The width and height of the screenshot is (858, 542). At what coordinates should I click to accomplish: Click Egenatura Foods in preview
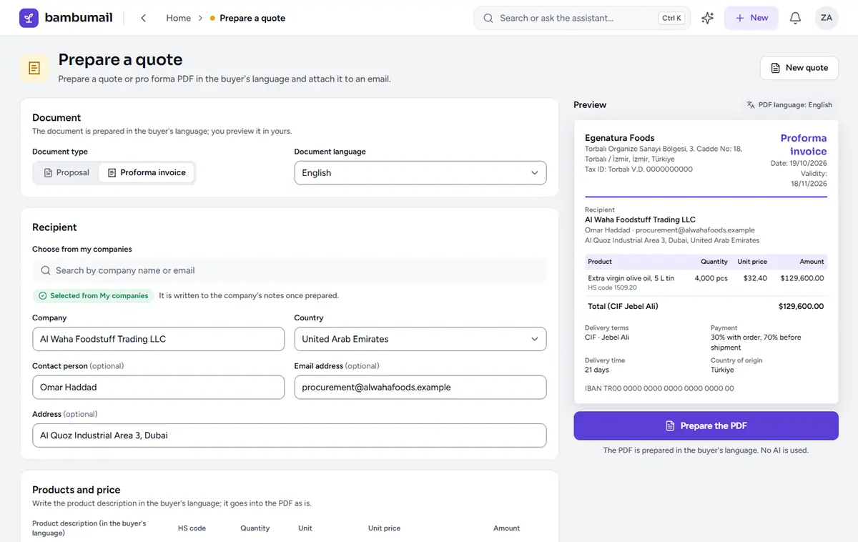pyautogui.click(x=619, y=138)
